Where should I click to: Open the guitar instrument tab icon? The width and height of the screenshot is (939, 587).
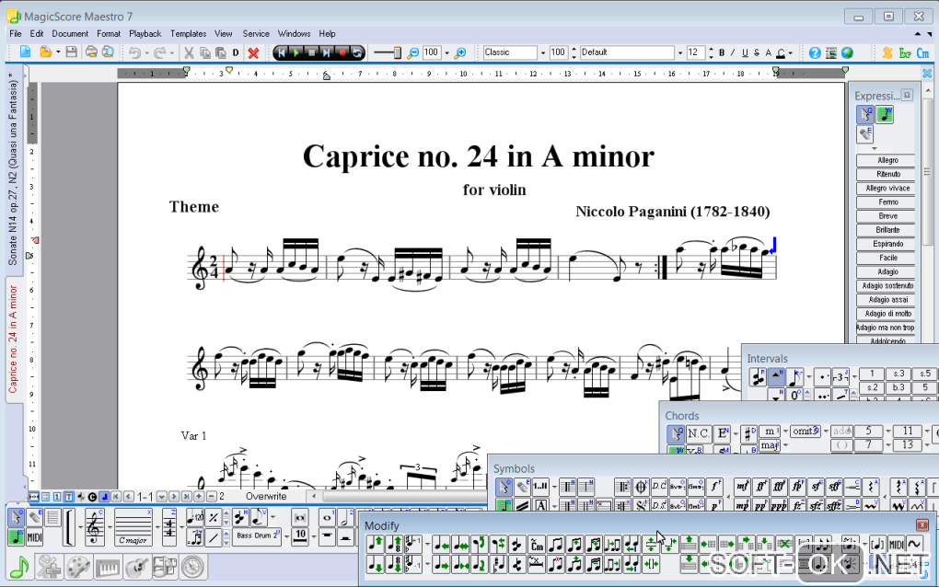135,567
